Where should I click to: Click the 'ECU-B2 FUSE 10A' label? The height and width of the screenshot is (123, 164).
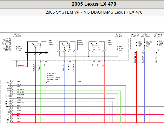pyautogui.click(x=148, y=44)
